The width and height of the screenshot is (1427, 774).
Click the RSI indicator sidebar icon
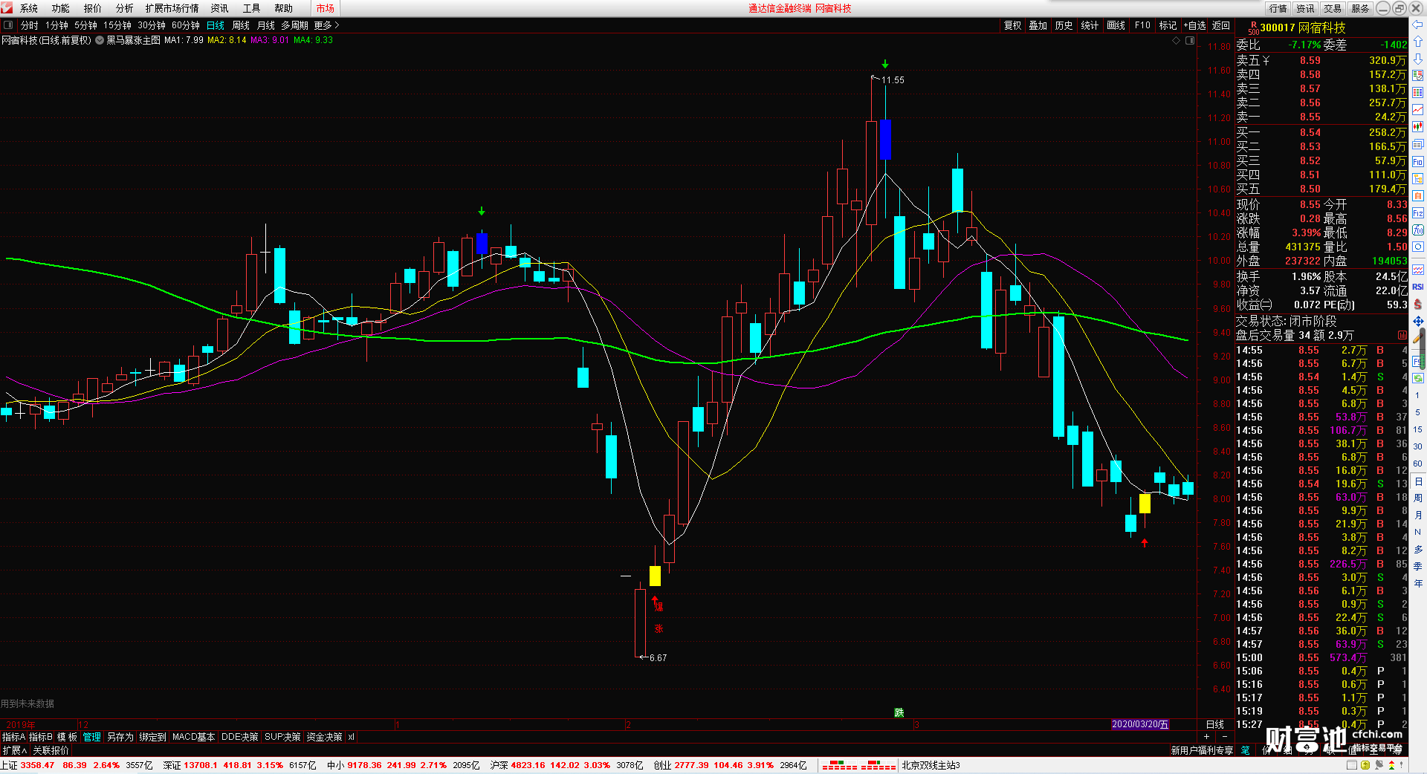click(x=1418, y=287)
